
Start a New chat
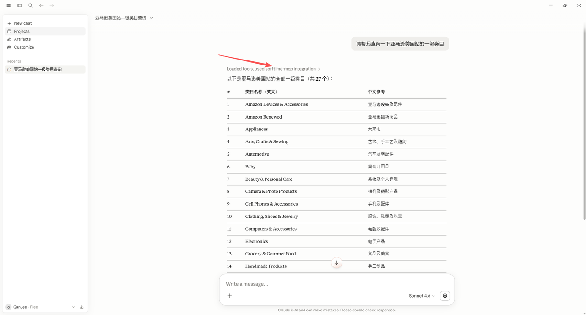[45, 23]
